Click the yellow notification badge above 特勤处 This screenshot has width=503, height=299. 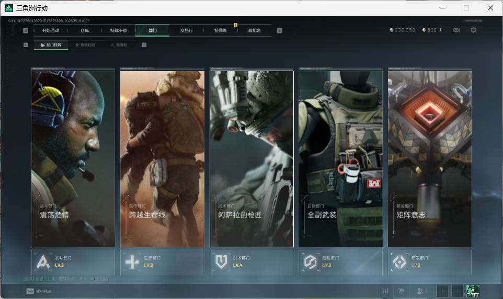(x=235, y=25)
